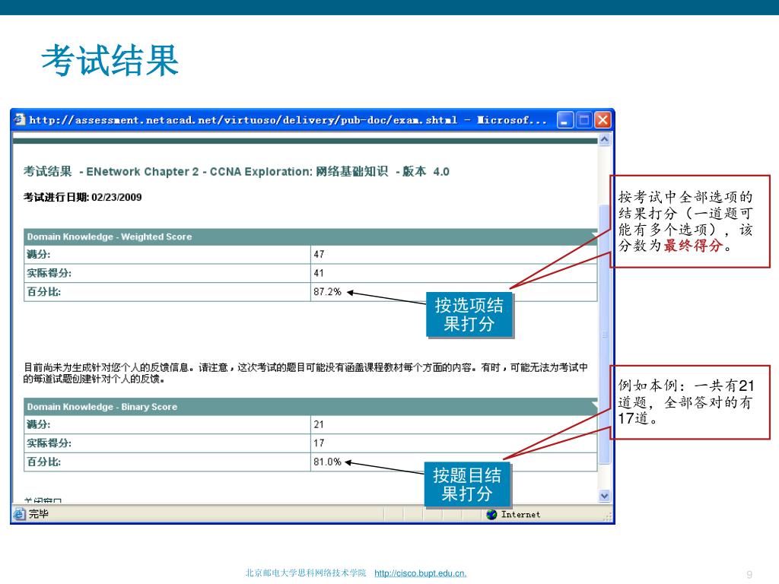Minimize the exam results browser window
This screenshot has height=584, width=779.
click(x=565, y=119)
